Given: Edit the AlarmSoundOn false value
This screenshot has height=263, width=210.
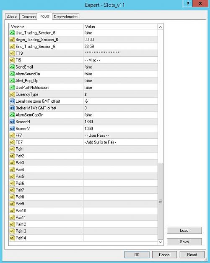Looking at the screenshot, I should [x=120, y=74].
